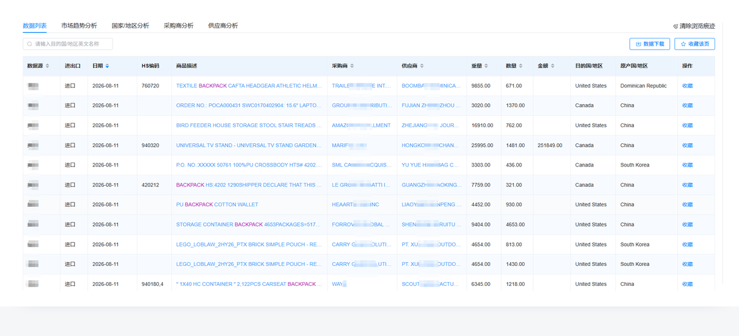Sort by 日期 column sort icon
This screenshot has height=336, width=739.
point(107,66)
